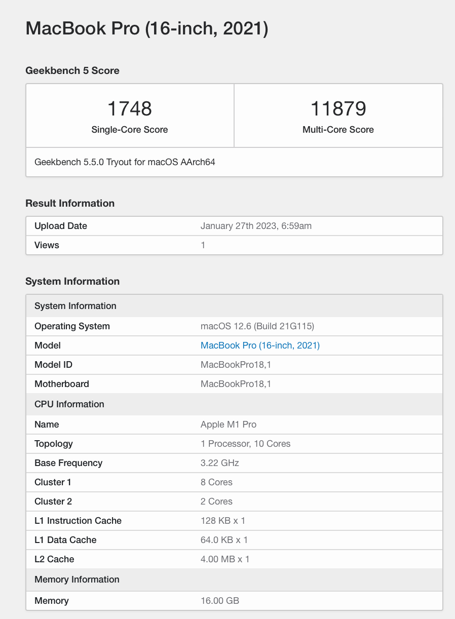Click the Multi-Core Score label

[x=338, y=130]
